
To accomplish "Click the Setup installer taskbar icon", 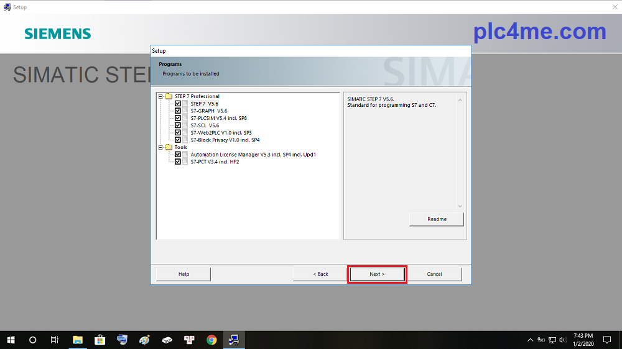I will click(x=234, y=340).
